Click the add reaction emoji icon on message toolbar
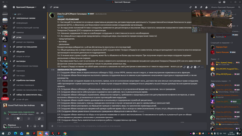The width and height of the screenshot is (242, 136). [x=195, y=67]
